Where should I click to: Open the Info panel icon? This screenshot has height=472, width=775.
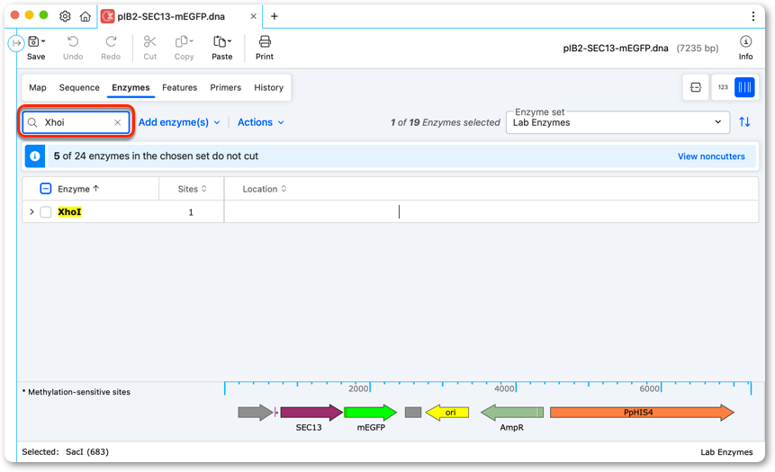pos(745,41)
